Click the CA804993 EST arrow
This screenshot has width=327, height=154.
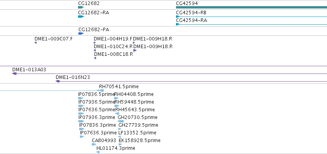tap(94, 144)
